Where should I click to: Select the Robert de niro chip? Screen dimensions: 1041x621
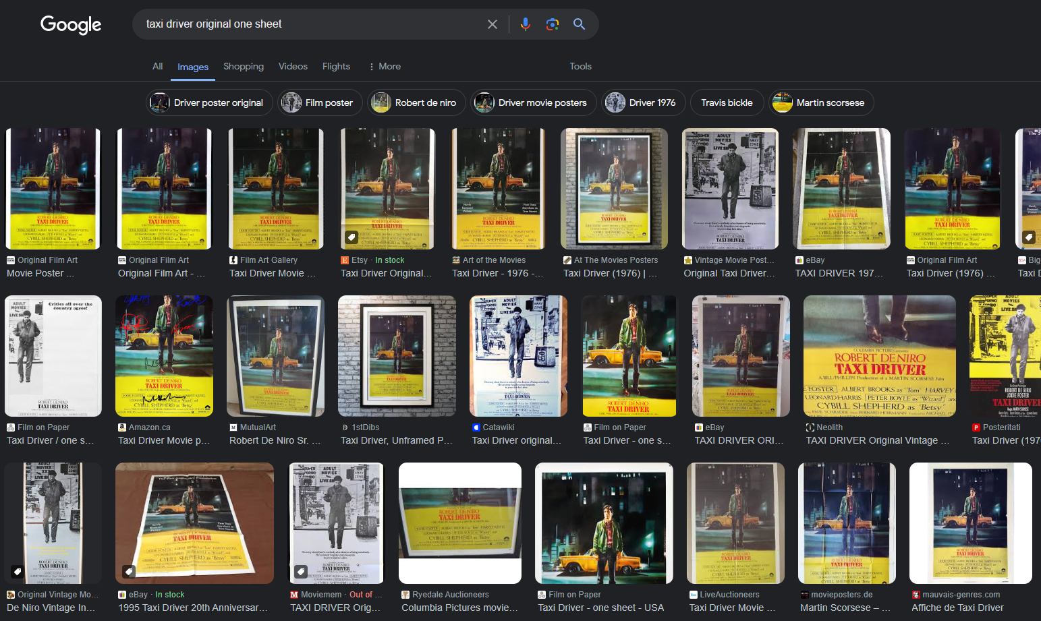[x=416, y=102]
